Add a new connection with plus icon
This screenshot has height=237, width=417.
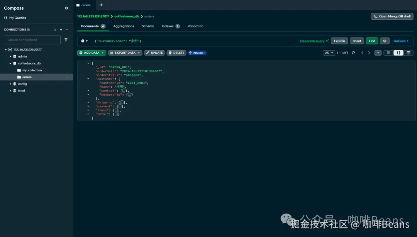[x=61, y=29]
